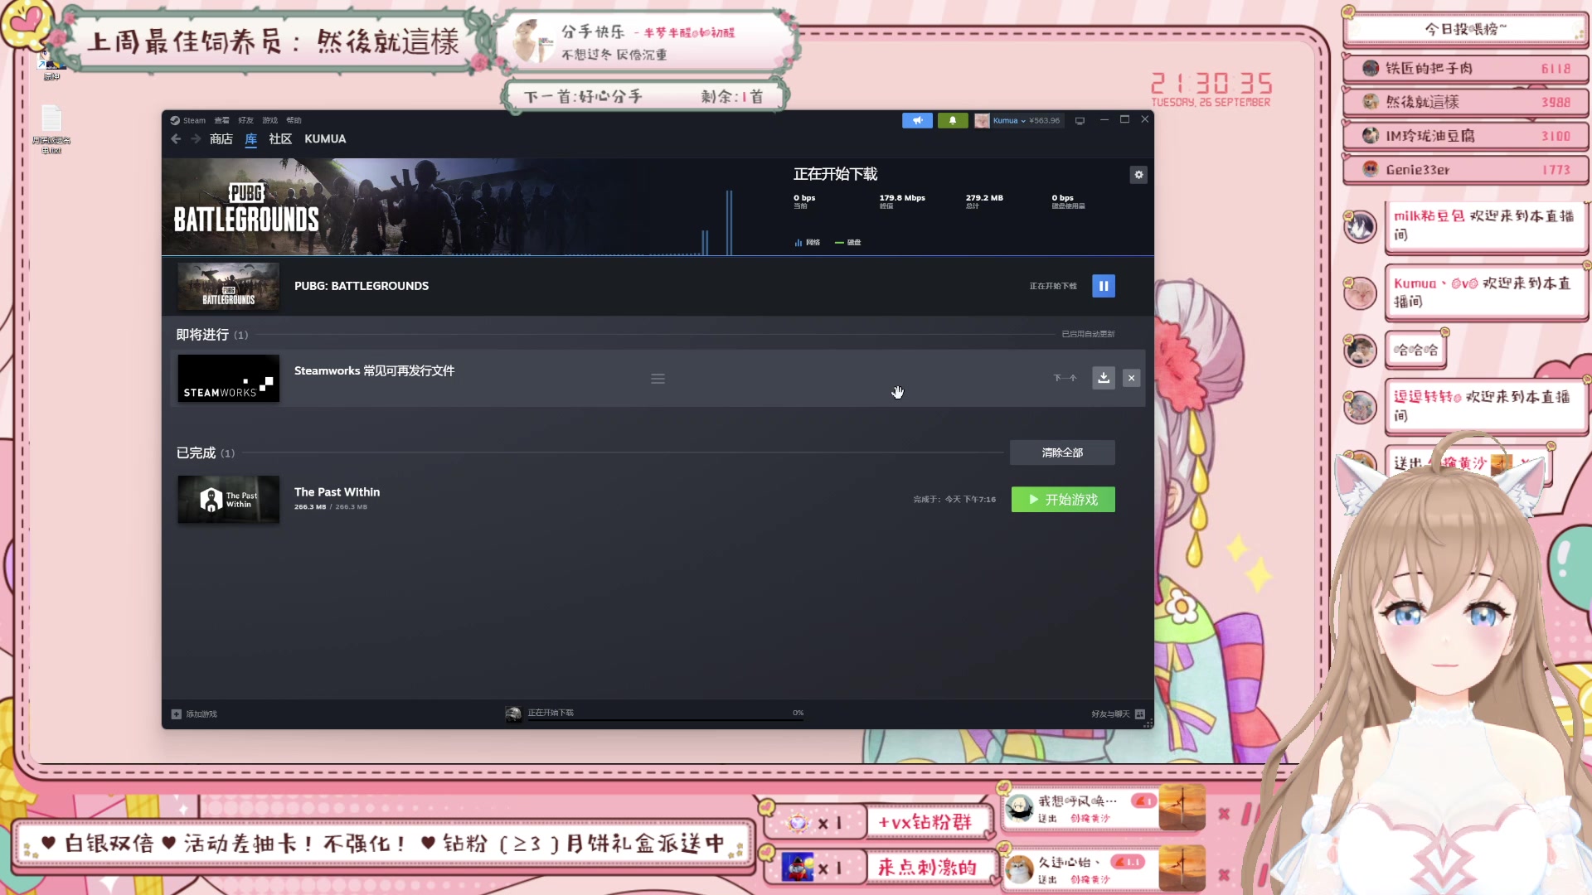
Task: Download Steamworks redistributables now icon
Action: tap(1104, 378)
